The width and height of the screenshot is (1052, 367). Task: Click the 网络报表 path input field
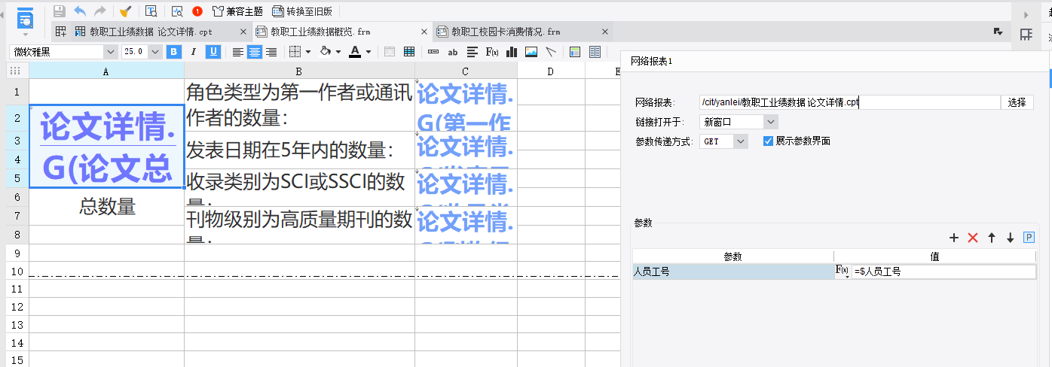pos(849,102)
